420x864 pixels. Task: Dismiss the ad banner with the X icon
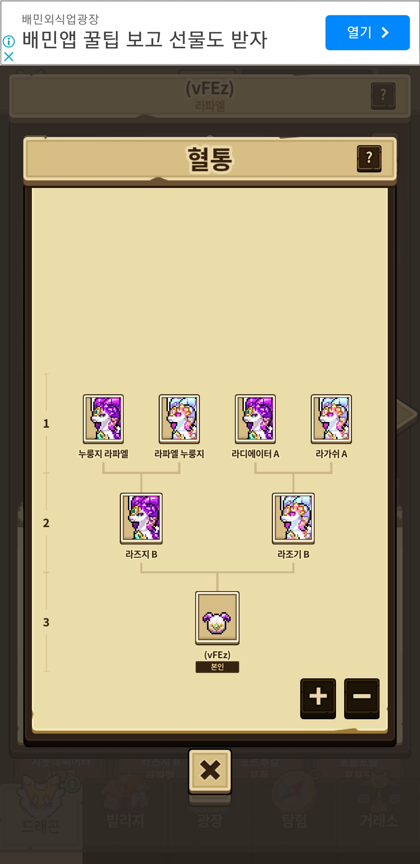9,57
